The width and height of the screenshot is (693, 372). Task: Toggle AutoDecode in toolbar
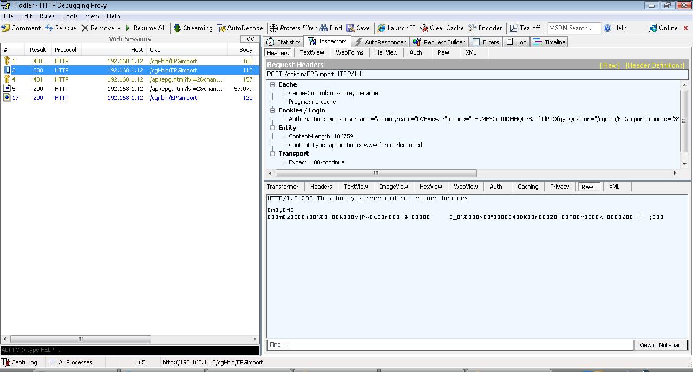[x=240, y=28]
